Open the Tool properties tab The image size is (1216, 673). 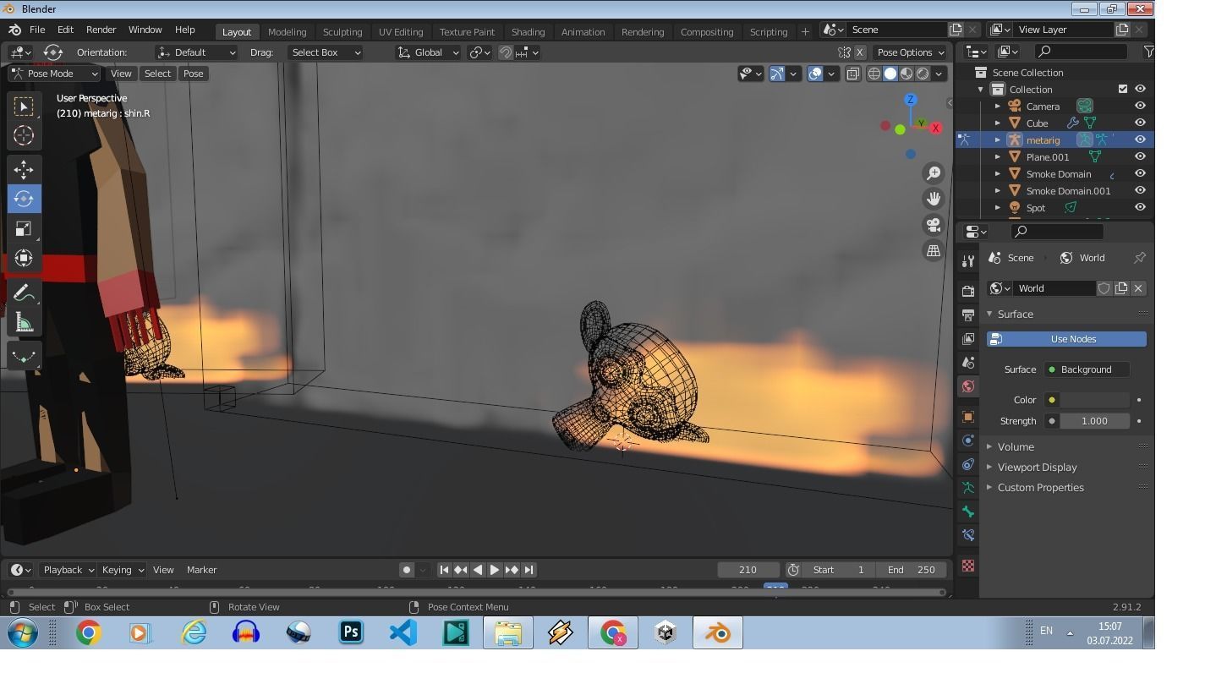click(x=968, y=260)
